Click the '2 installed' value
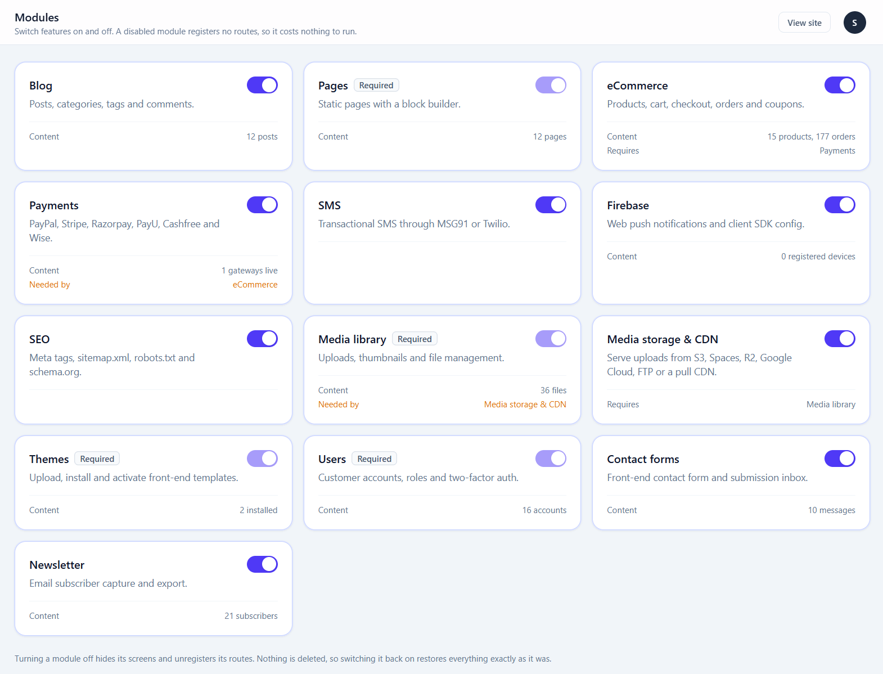The width and height of the screenshot is (883, 674). (258, 510)
